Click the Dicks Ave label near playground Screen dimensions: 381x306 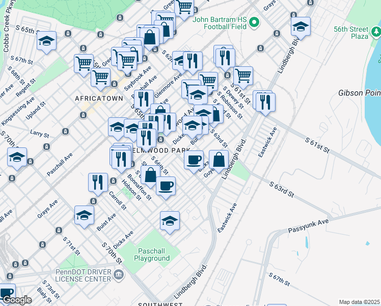(x=123, y=240)
